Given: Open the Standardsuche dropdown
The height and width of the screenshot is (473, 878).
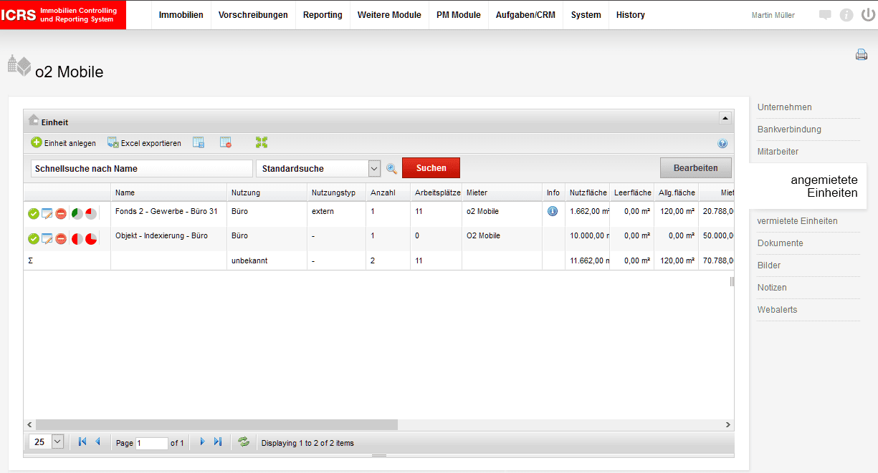Looking at the screenshot, I should coord(373,168).
